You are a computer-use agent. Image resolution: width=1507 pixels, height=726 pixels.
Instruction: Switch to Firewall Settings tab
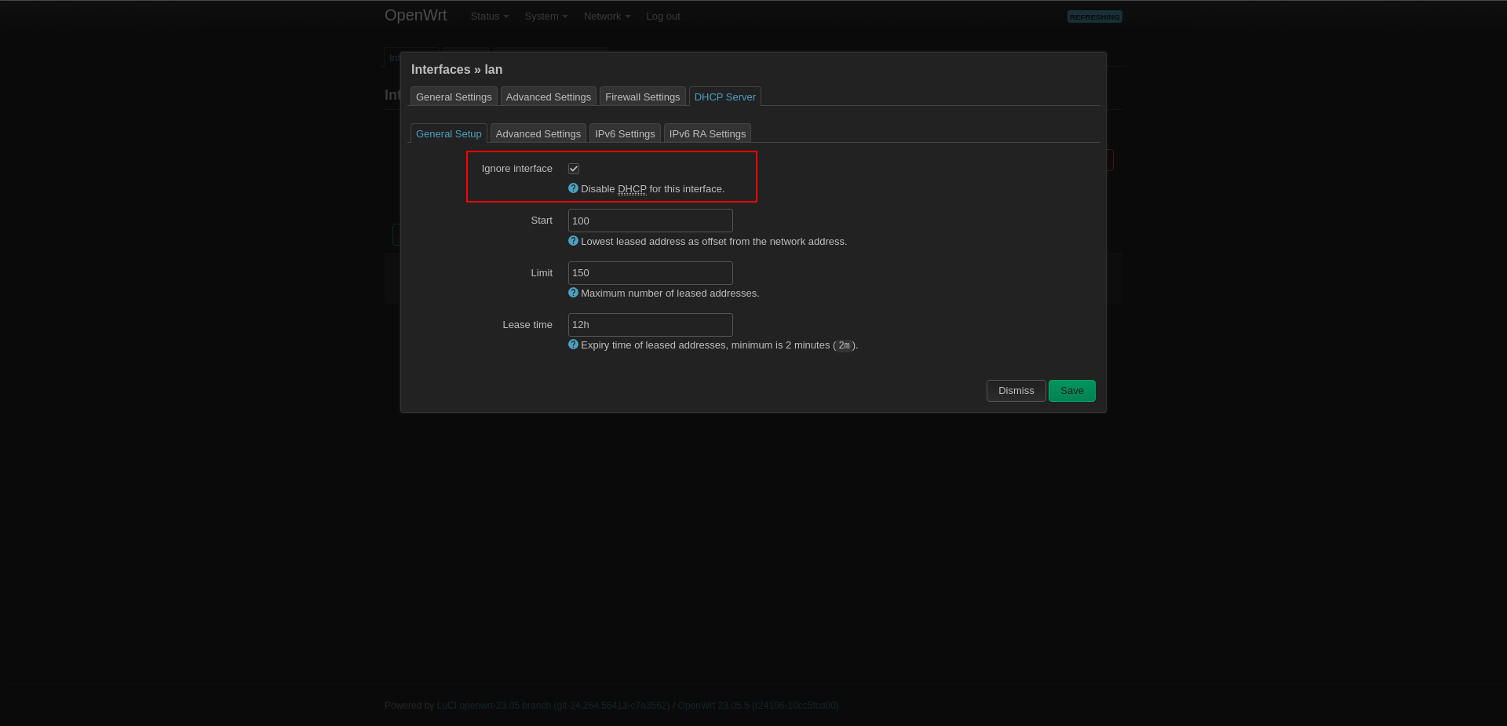[643, 97]
